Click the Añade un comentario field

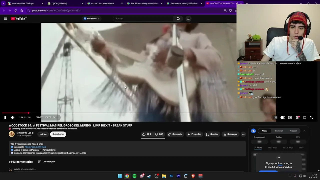pos(129,169)
